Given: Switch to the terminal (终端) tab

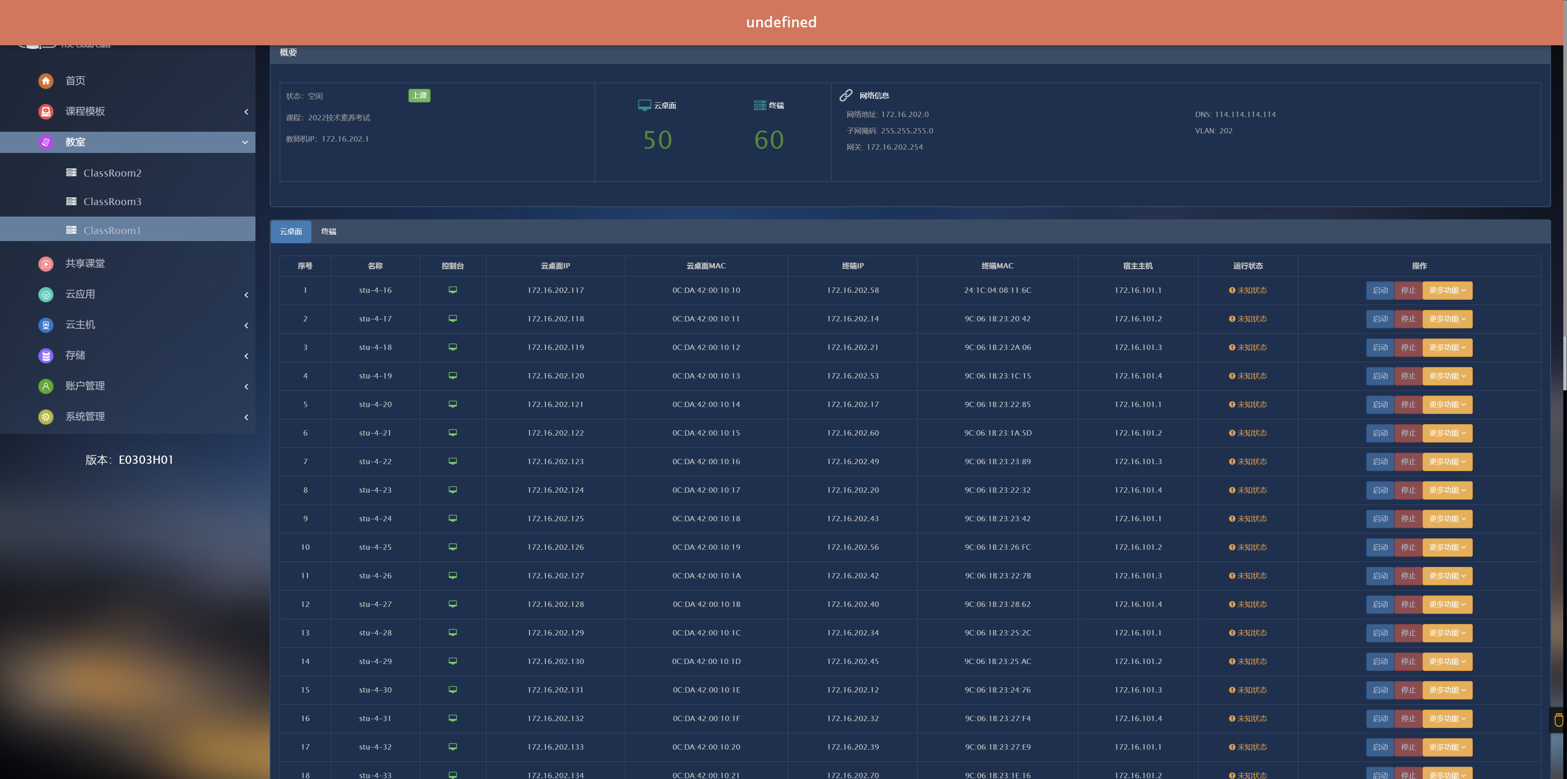Looking at the screenshot, I should tap(328, 232).
